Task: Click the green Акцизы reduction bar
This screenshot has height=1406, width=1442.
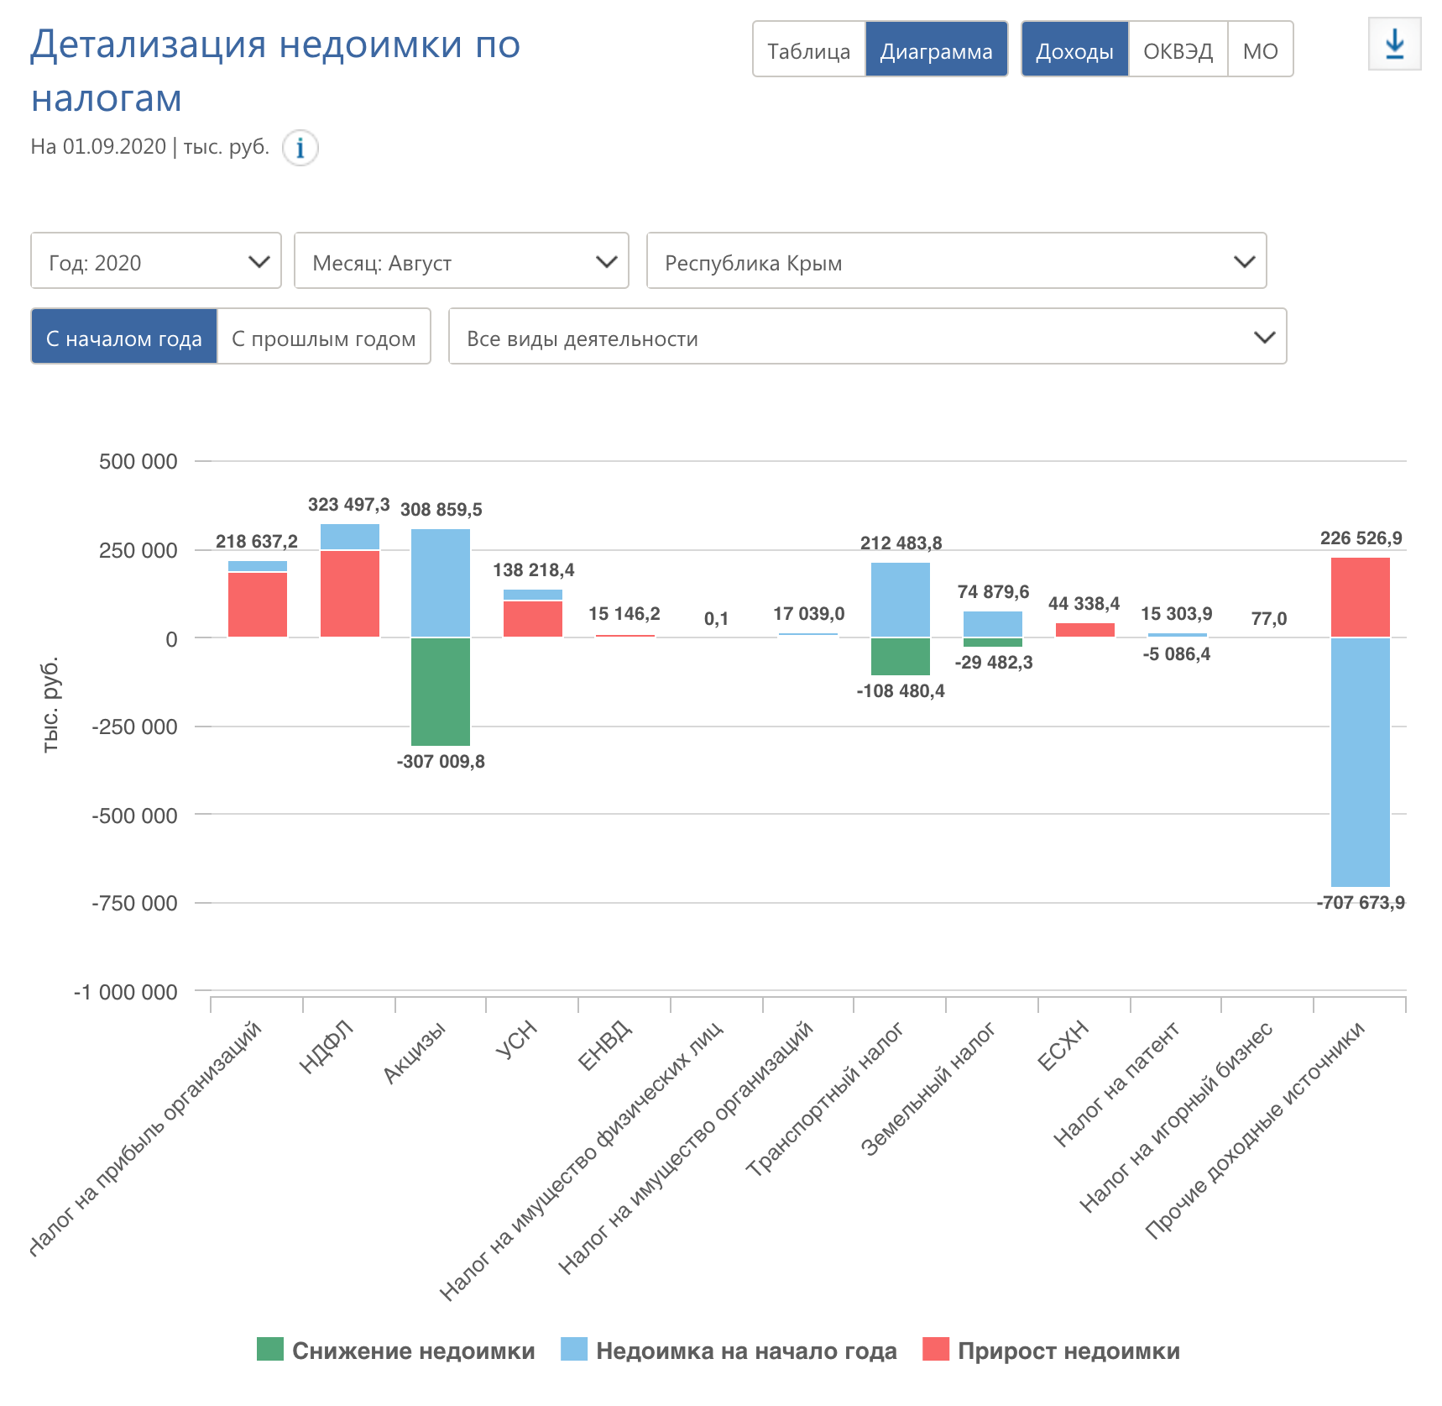Action: [x=441, y=691]
